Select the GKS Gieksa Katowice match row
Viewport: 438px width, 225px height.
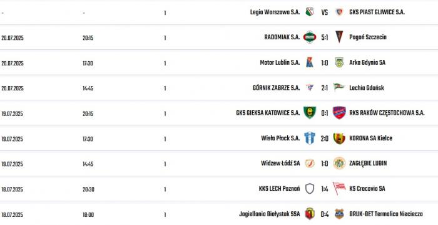click(219, 113)
